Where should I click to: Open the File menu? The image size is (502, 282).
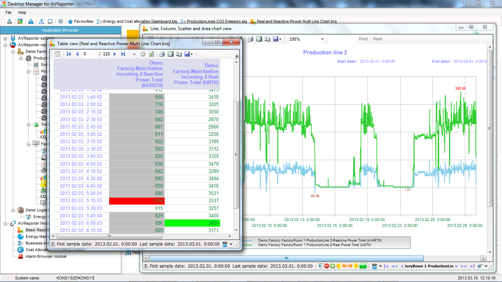(x=8, y=12)
